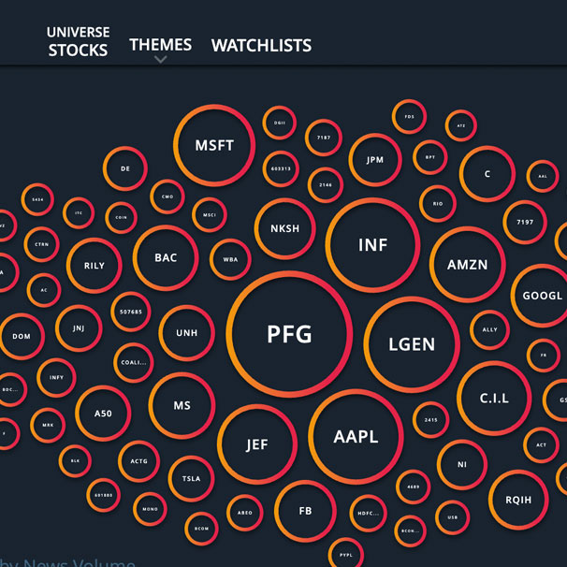This screenshot has width=567, height=567.
Task: Select the INF bubble
Action: point(372,245)
